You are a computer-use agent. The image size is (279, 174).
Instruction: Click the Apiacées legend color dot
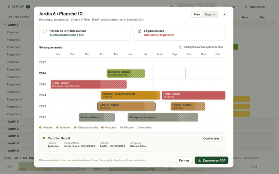[x=57, y=128]
